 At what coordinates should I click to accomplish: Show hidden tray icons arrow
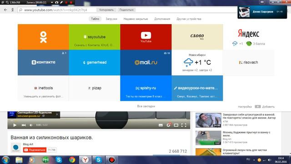[254, 160]
